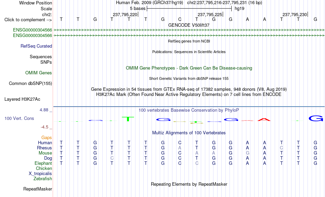Click 'Multiz Alignments of 100 Vertebrates' title
Screen dimensions: 325x197
pos(189,133)
